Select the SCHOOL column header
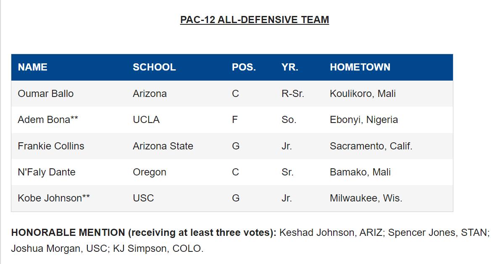 coord(154,67)
